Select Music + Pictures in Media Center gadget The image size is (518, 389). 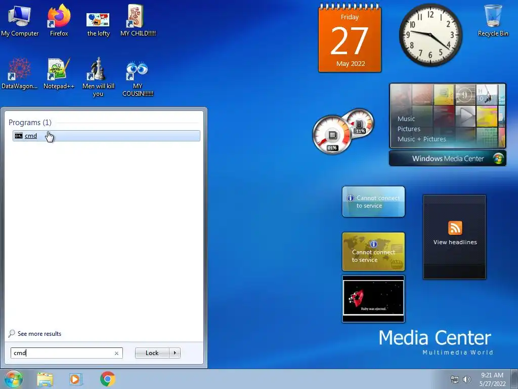point(421,139)
